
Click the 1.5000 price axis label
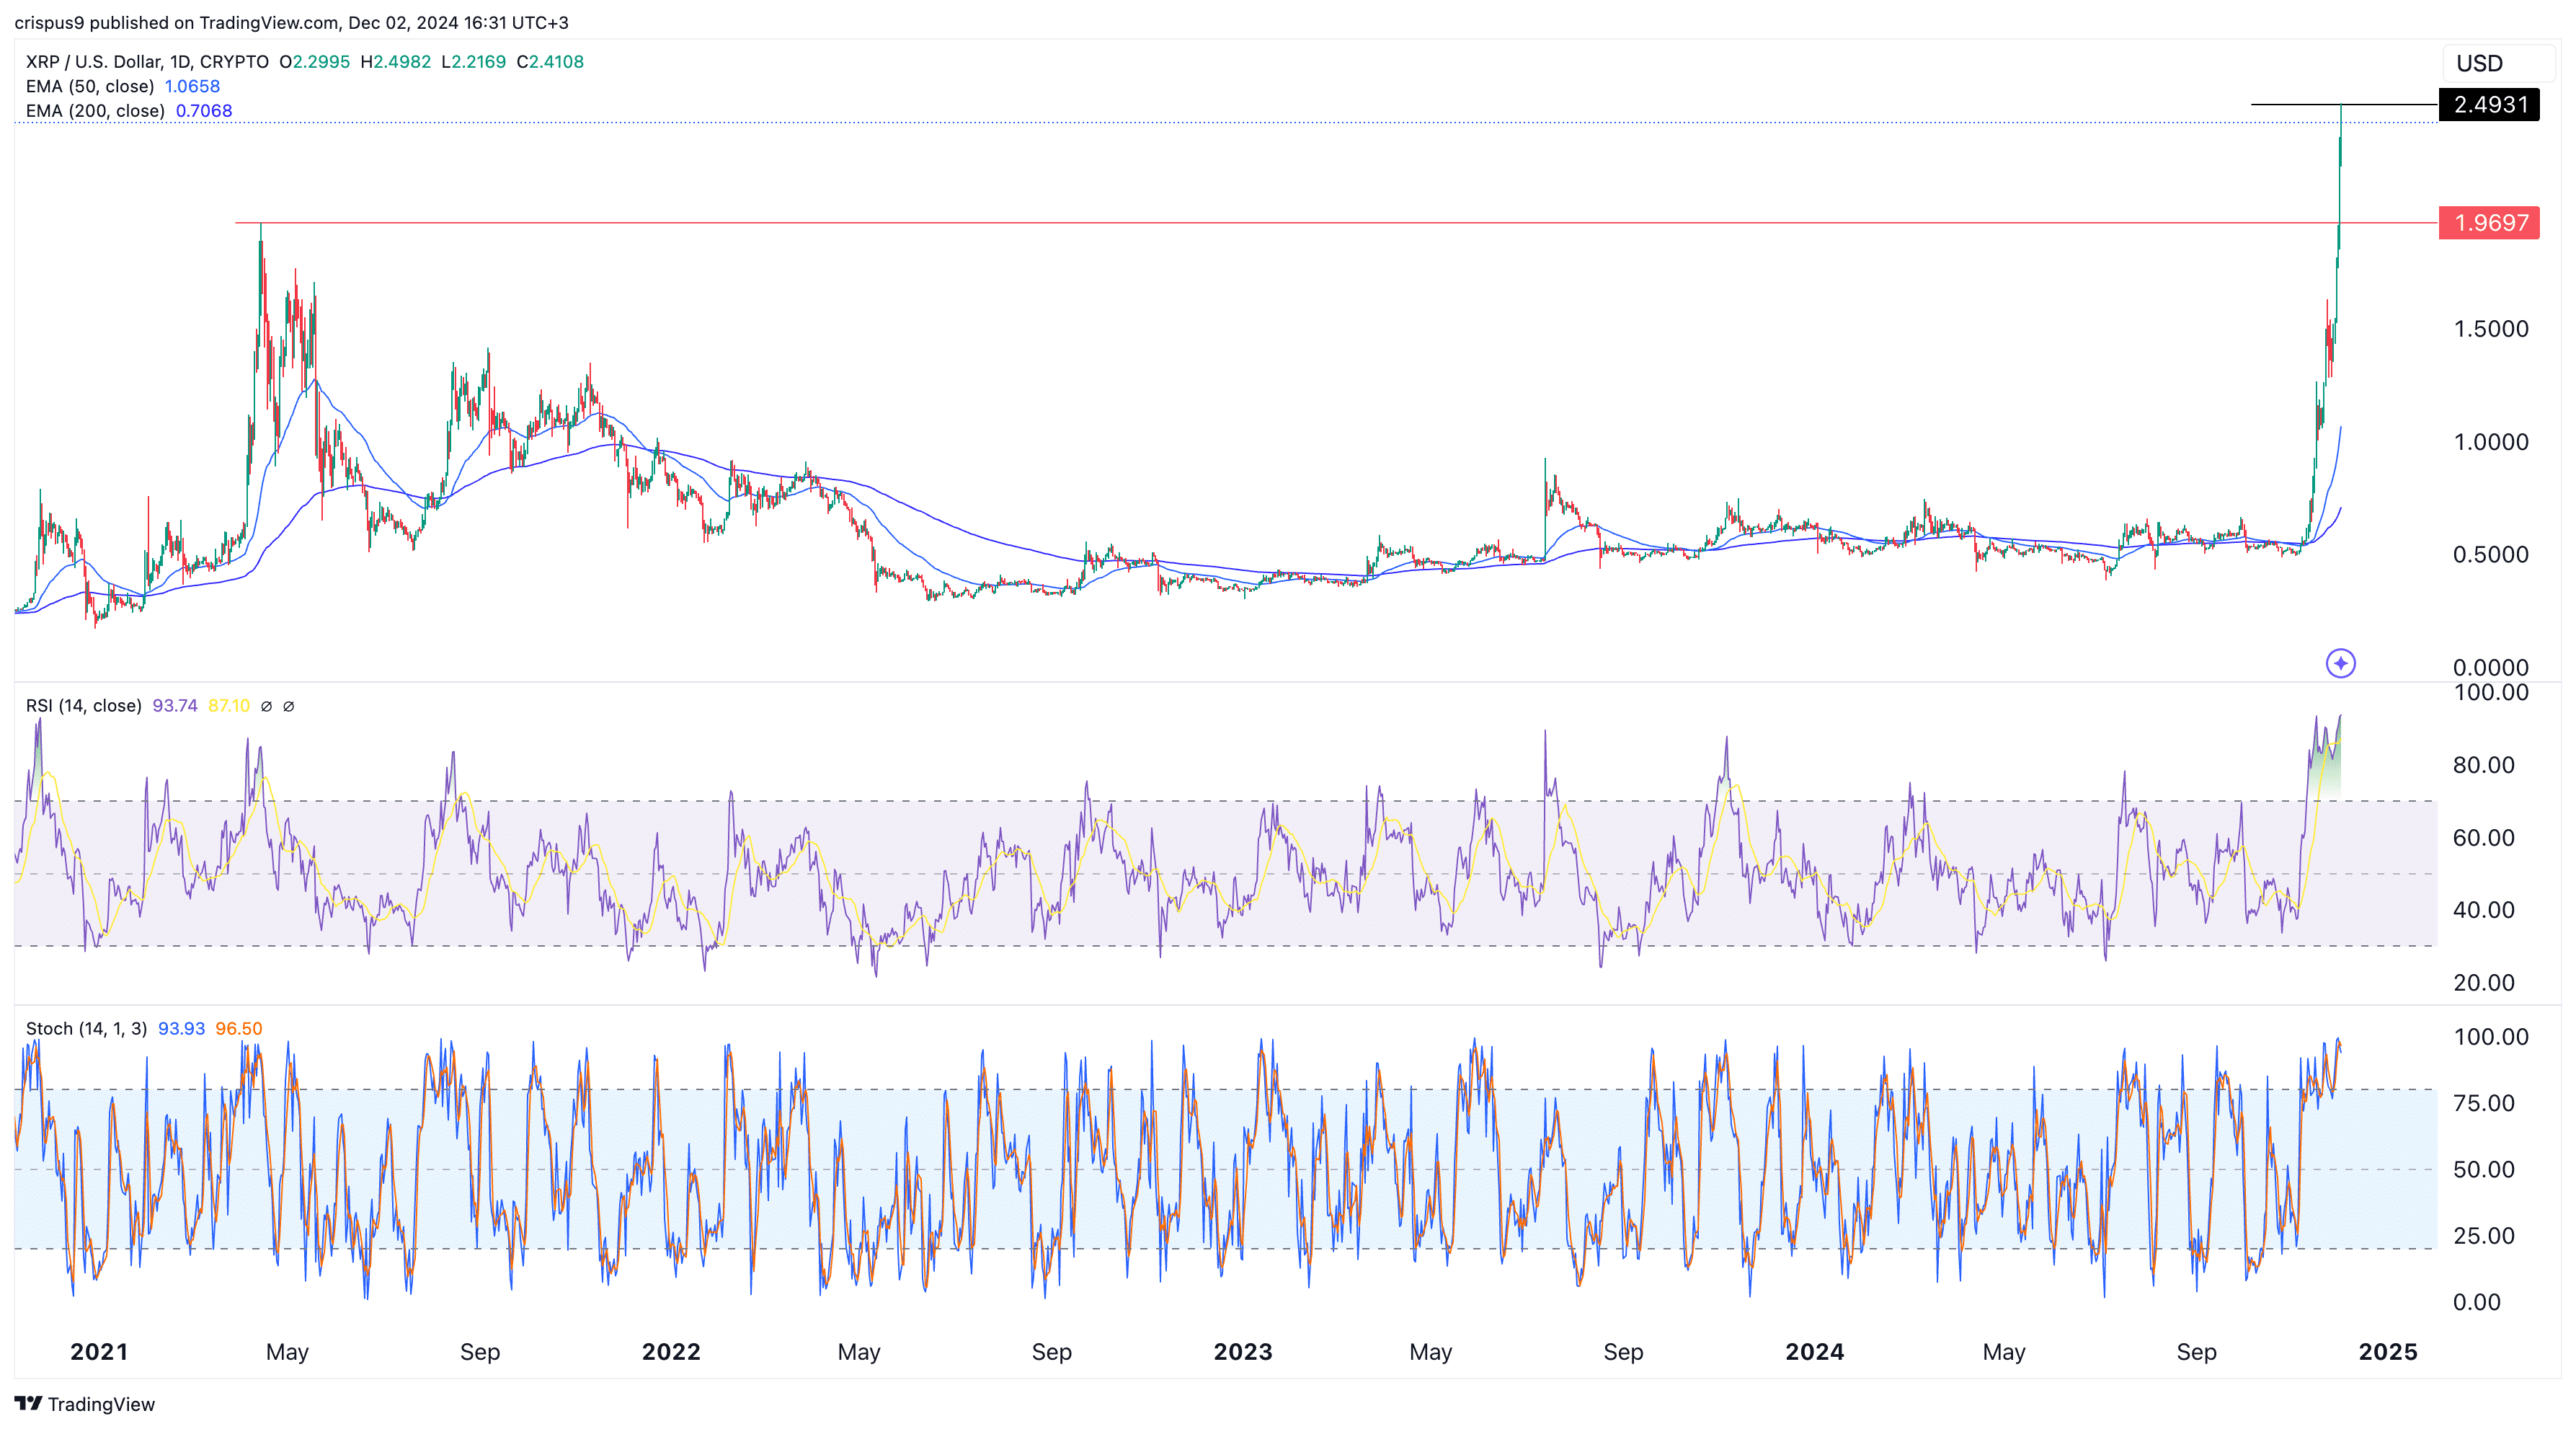coord(2491,329)
